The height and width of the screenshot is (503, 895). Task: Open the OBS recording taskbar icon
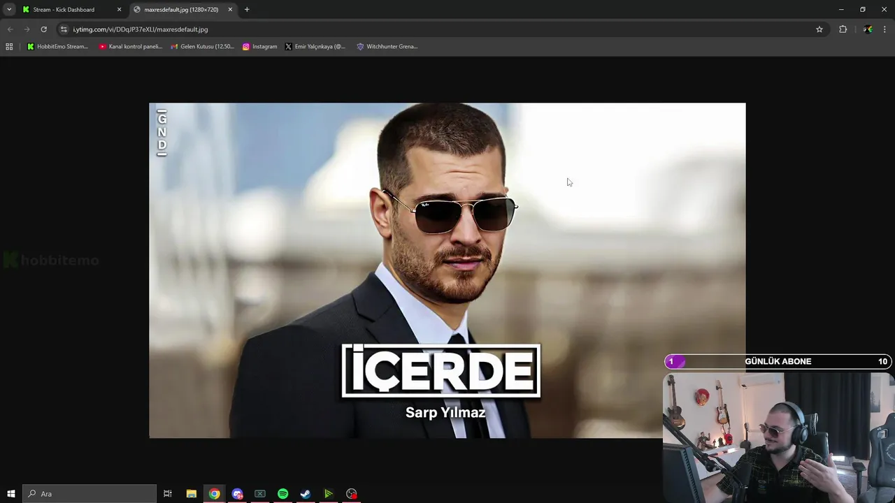(352, 494)
